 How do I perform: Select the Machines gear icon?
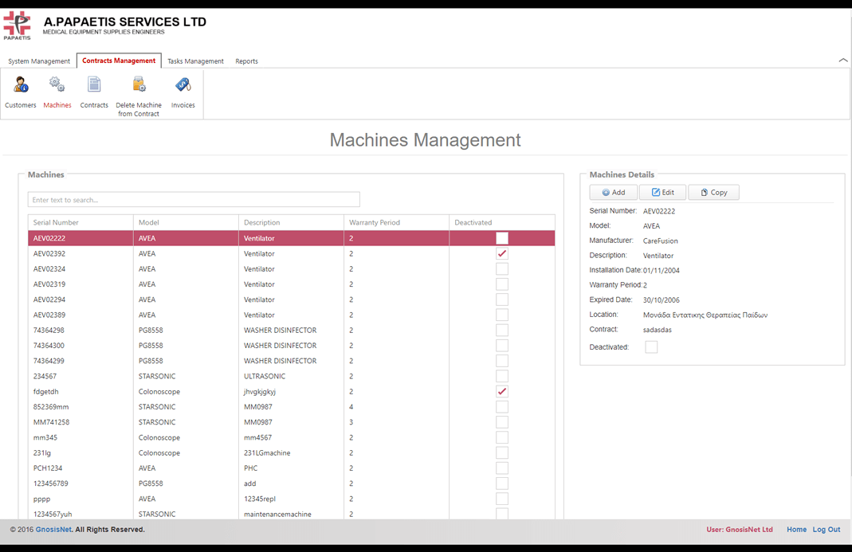pyautogui.click(x=57, y=85)
